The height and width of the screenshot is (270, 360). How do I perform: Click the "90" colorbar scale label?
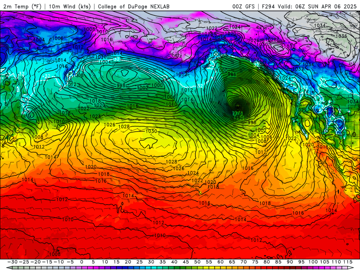[x=289, y=262]
